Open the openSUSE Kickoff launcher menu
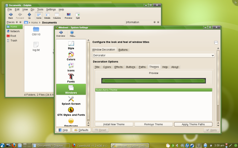 (2, 145)
